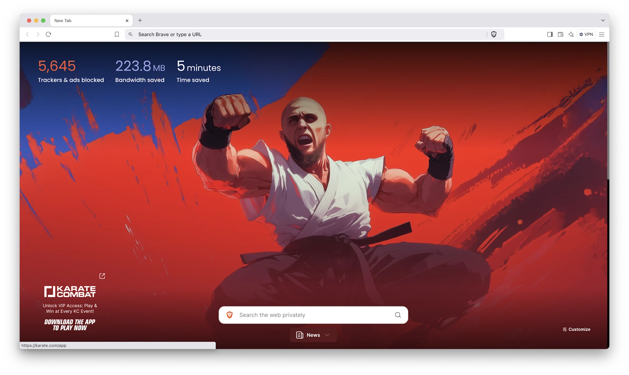Click the shield icon inside the search box
Viewport: 629px width, 375px height.
tap(230, 315)
